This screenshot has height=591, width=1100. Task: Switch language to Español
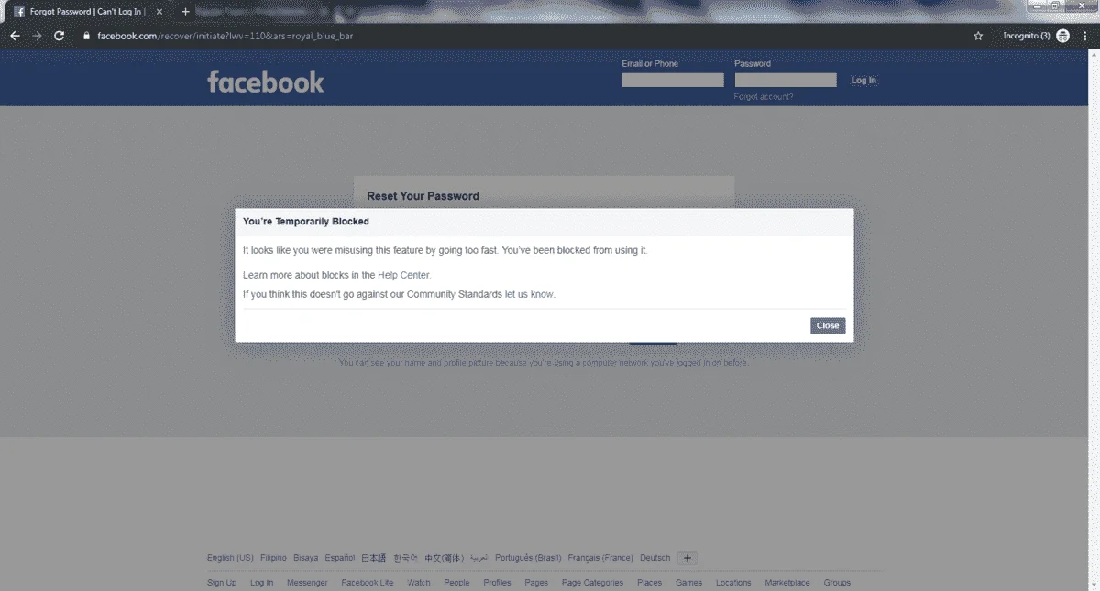(340, 558)
